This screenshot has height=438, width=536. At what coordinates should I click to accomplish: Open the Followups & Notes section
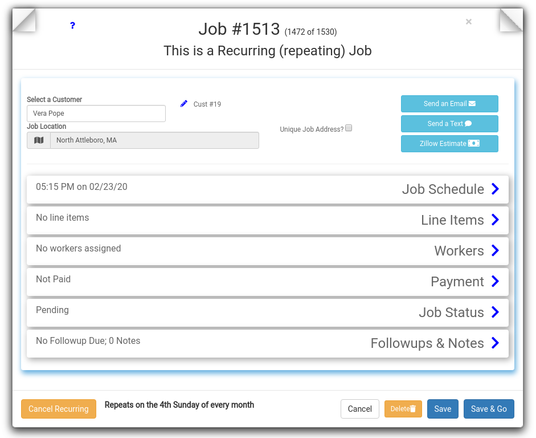tap(494, 343)
